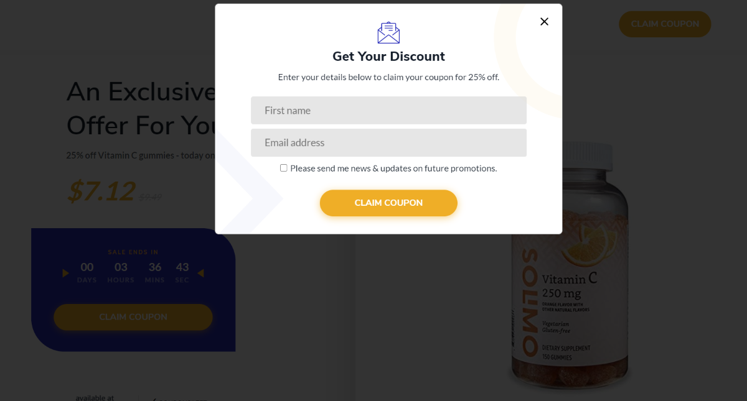Click the retailer link next to available at
747x401 pixels.
(181, 398)
